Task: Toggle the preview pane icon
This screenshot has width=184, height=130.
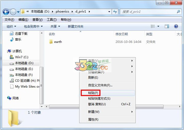Action: coord(167,26)
